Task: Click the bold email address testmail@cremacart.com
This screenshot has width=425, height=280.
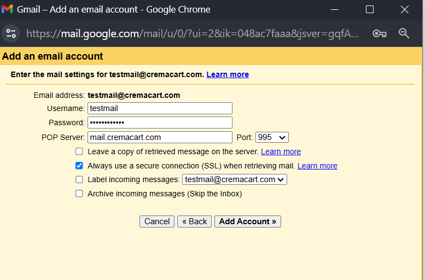Action: 134,95
